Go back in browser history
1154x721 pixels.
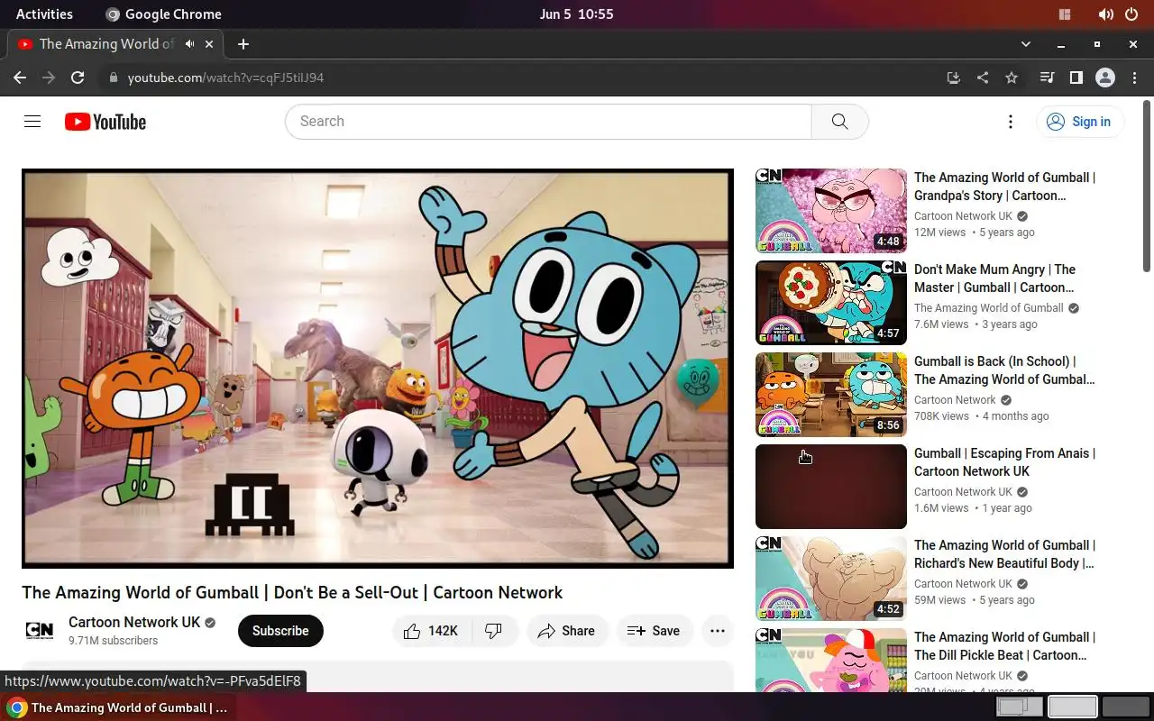20,78
